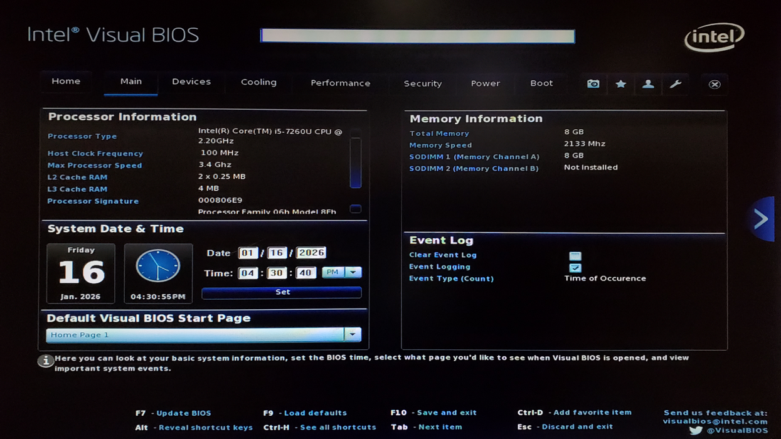781x439 pixels.
Task: Click the Time of Occurence column header
Action: pos(605,278)
